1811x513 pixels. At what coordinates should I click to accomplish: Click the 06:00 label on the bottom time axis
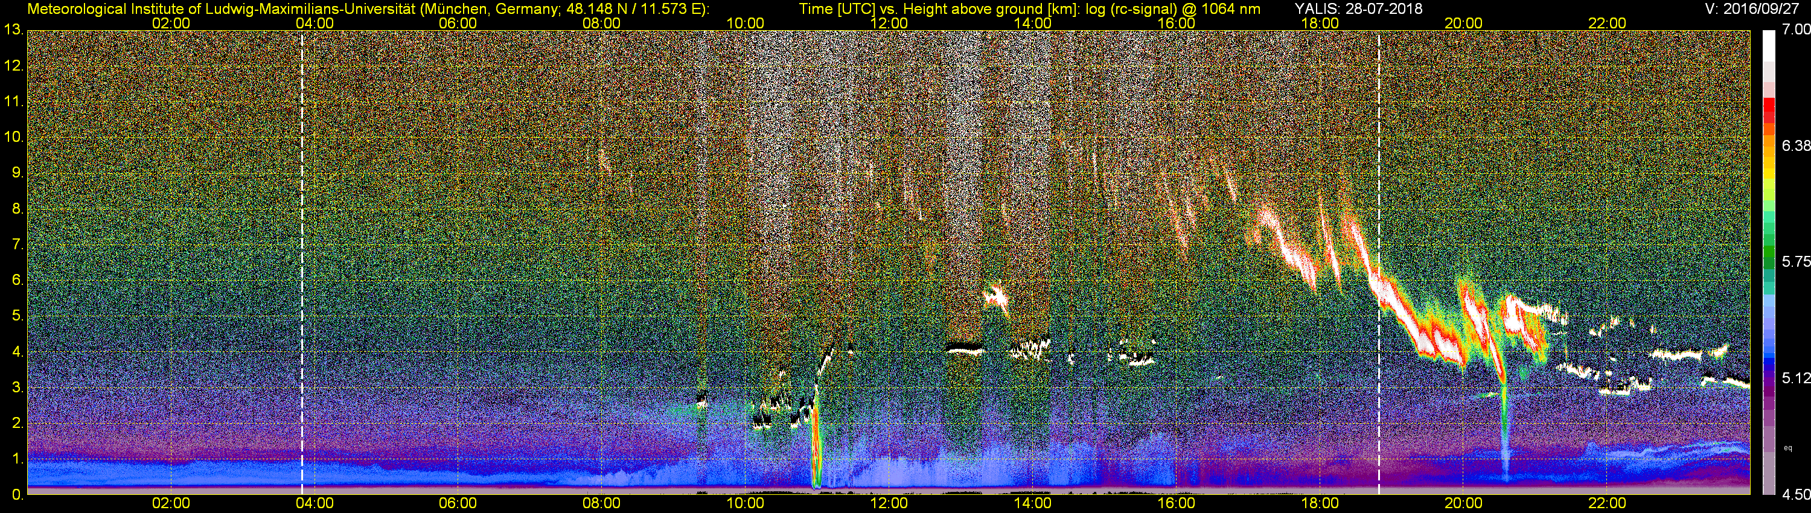pyautogui.click(x=458, y=503)
